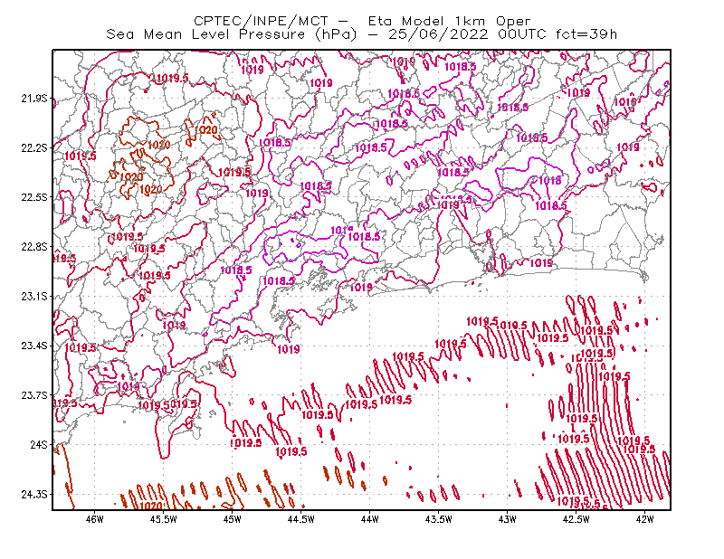Click the '46W' longitude axis label
The height and width of the screenshot is (559, 724).
(95, 519)
